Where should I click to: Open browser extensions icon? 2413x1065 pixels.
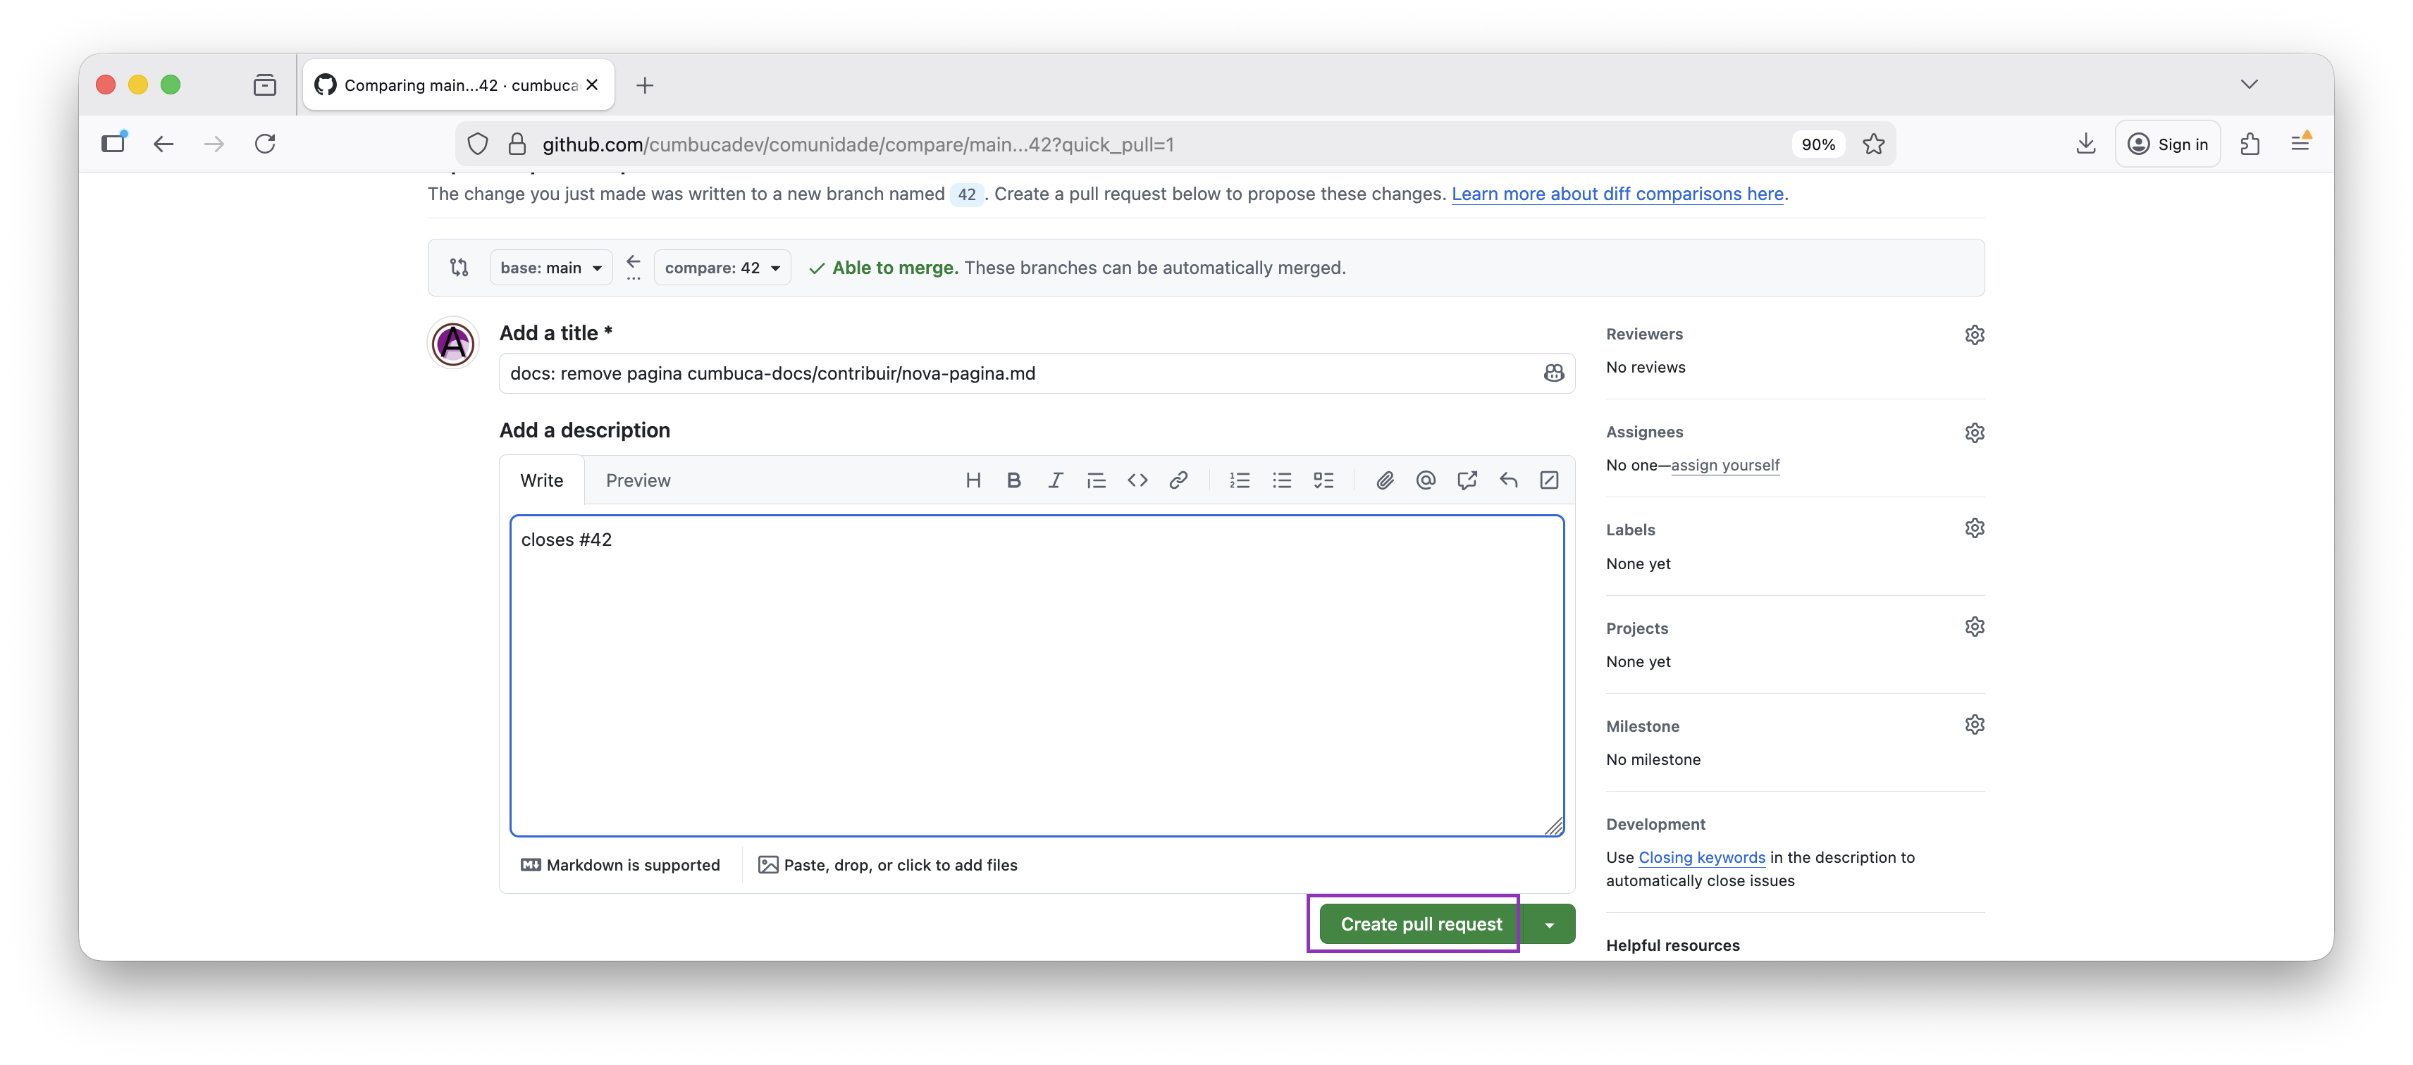tap(2250, 143)
